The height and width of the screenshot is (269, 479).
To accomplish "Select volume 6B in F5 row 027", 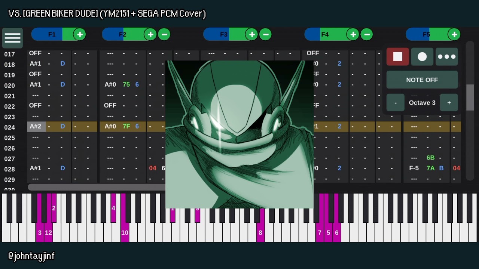I will coord(431,158).
